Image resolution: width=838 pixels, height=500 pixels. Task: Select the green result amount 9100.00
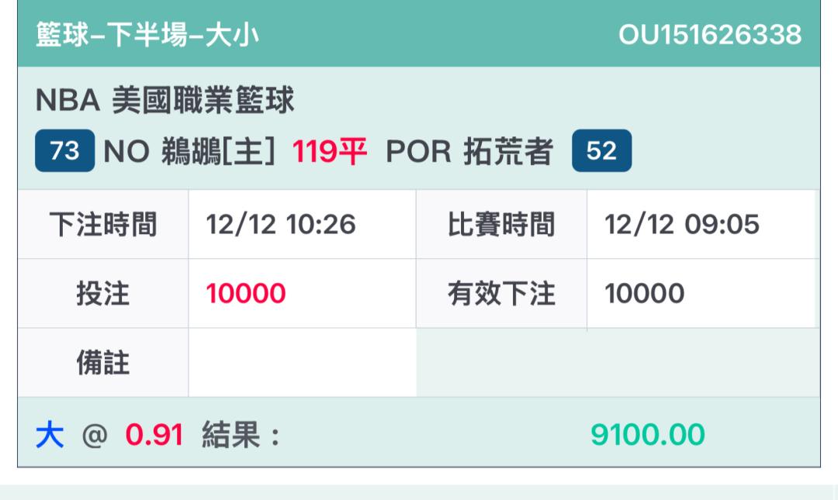pos(647,436)
